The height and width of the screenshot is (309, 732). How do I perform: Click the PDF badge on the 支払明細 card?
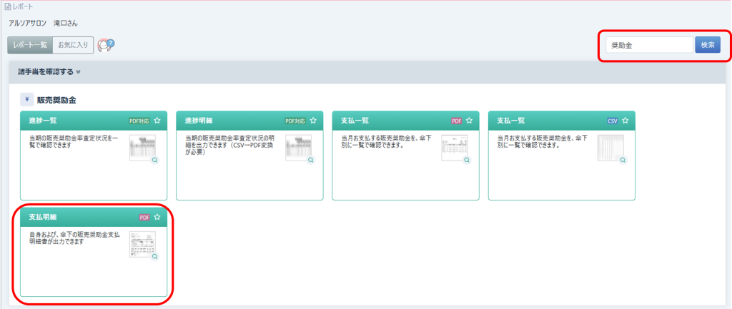[144, 217]
